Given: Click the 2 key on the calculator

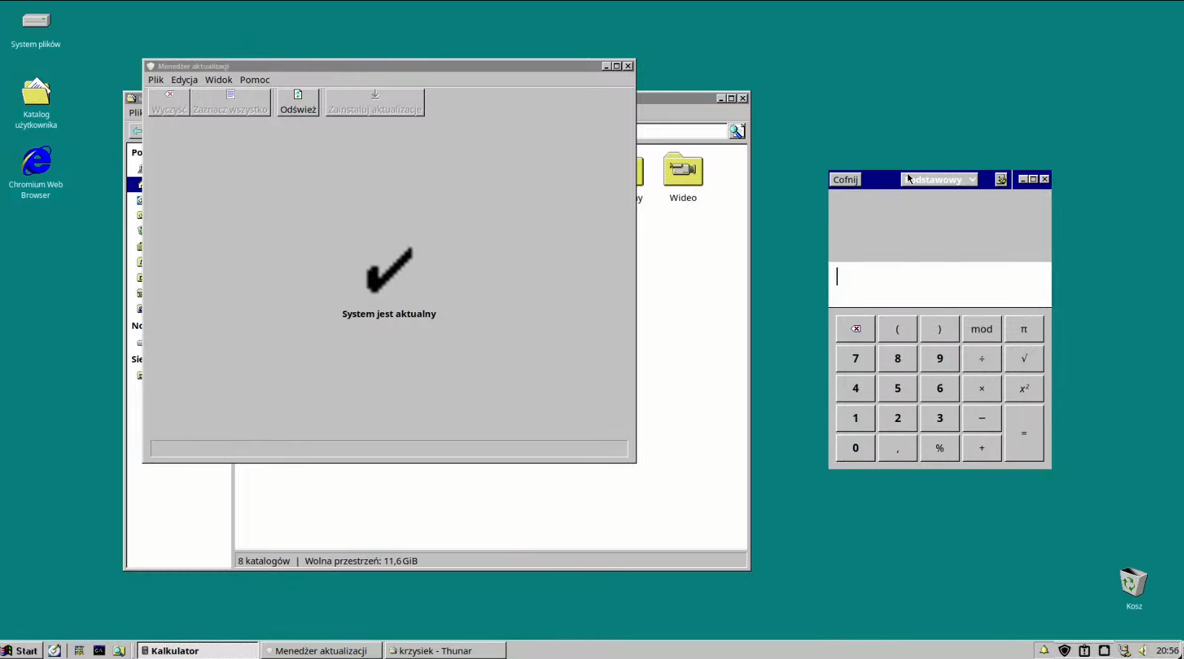Looking at the screenshot, I should click(x=898, y=418).
